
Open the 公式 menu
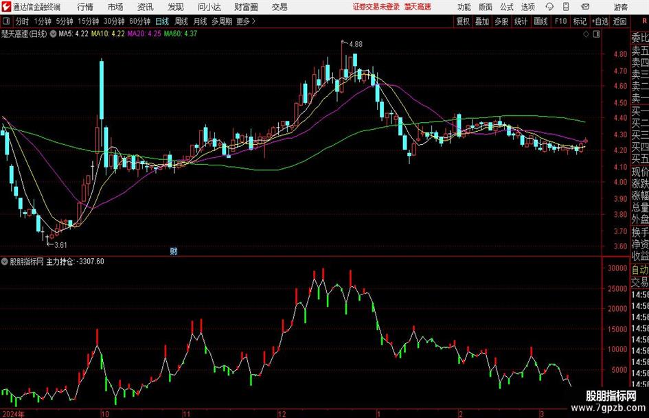506,7
